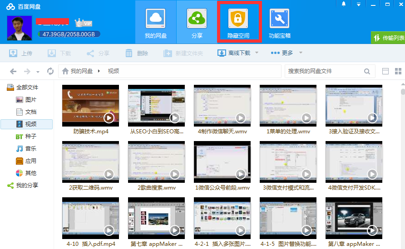Open the title bar dropdown menu
The image size is (405, 249).
[x=359, y=5]
